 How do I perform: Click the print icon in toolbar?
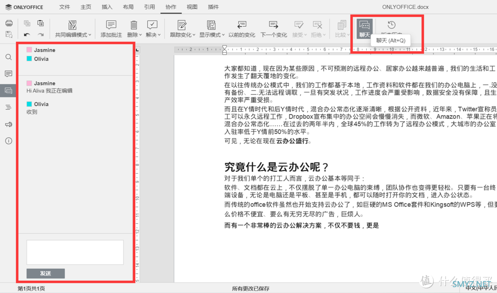(9, 23)
